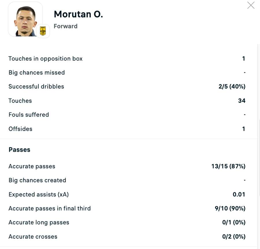
Task: Select the Accurate passes label
Action: point(32,166)
